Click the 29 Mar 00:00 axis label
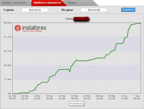 click(112, 97)
